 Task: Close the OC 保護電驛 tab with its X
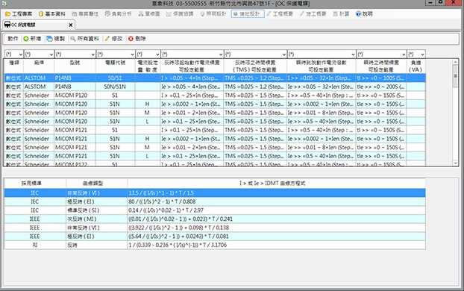point(71,25)
